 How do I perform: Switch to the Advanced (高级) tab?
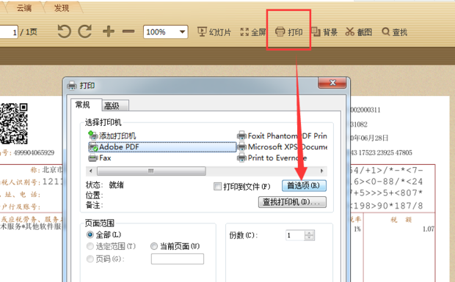[115, 105]
